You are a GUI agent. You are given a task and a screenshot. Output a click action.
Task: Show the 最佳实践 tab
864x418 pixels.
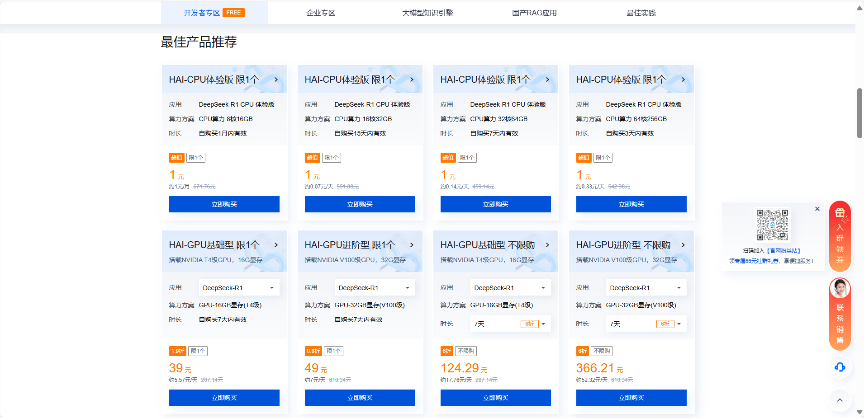point(641,13)
